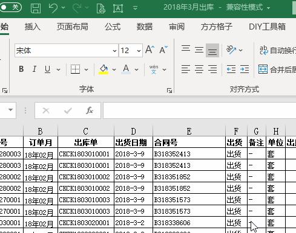The width and height of the screenshot is (296, 233).
Task: Apply the font color A button
Action: (126, 69)
